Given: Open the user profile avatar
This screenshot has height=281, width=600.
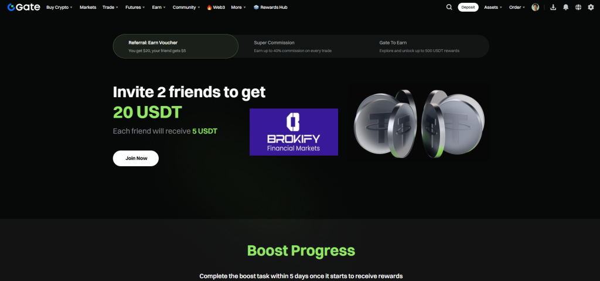Looking at the screenshot, I should (x=536, y=7).
